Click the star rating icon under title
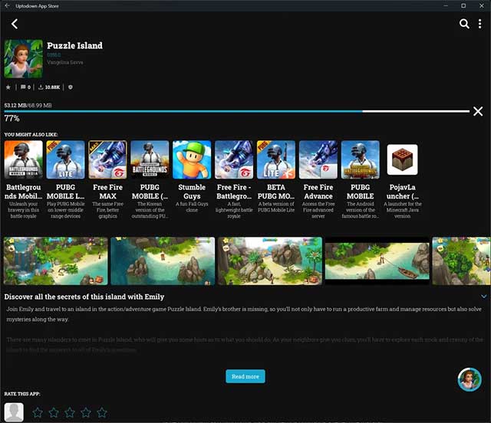 (8, 87)
